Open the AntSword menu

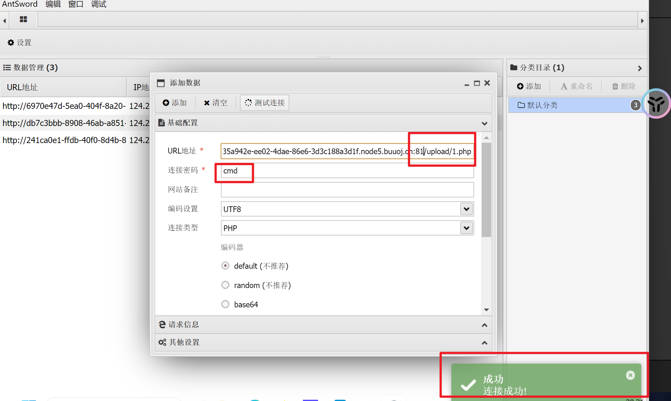[20, 4]
